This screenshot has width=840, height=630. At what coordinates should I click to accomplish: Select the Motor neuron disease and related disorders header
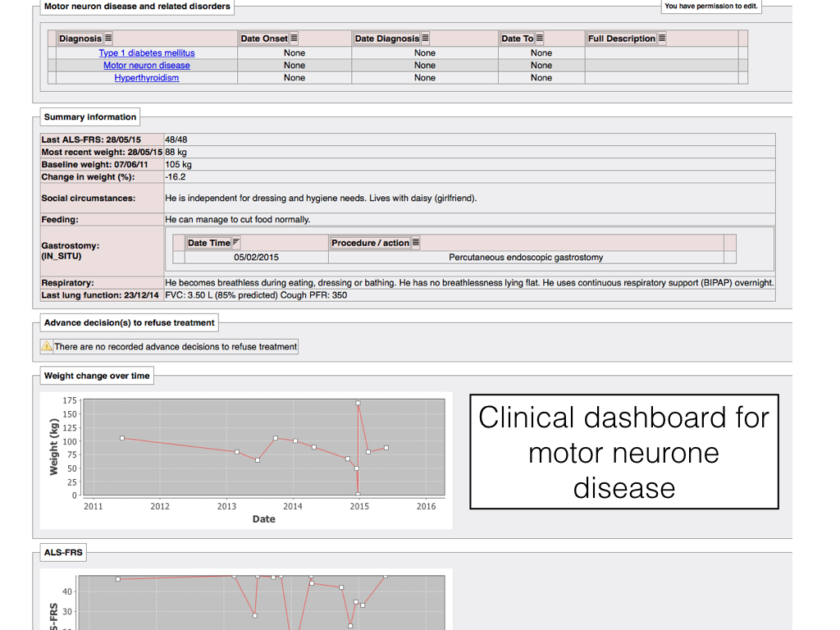coord(136,7)
